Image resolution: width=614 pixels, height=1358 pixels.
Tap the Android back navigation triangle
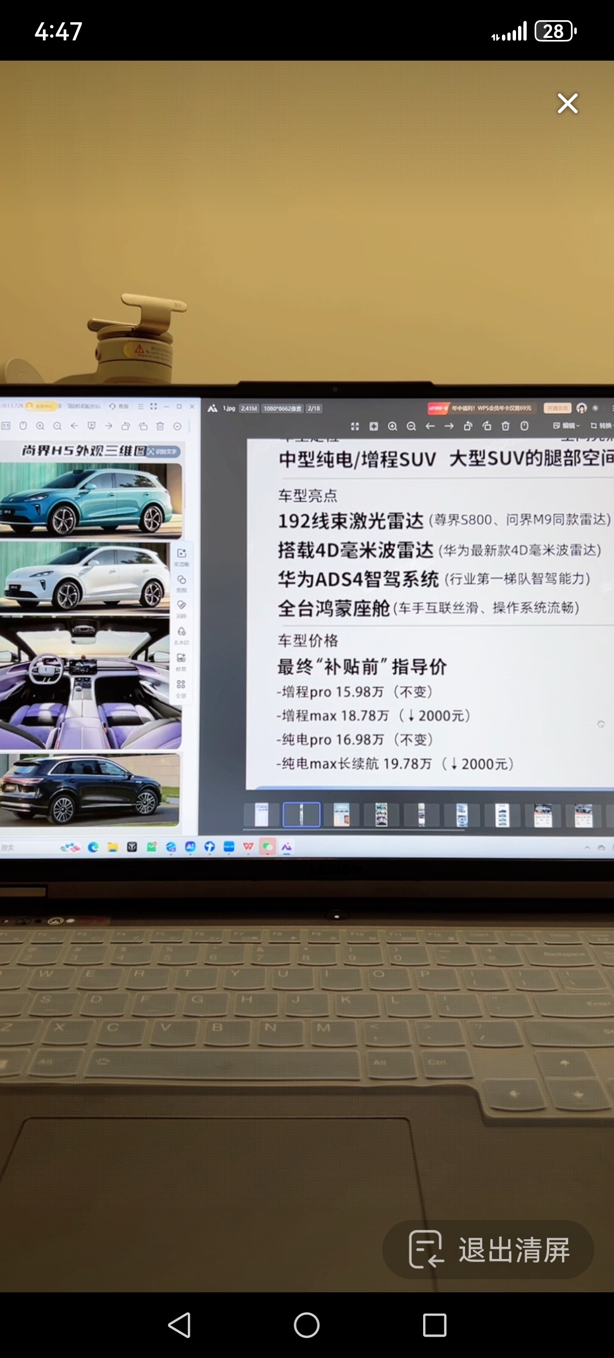(x=179, y=1325)
